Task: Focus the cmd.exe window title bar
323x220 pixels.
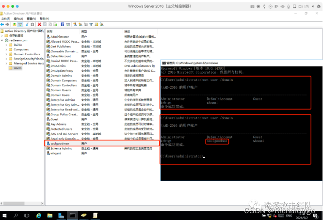Action: click(241, 63)
